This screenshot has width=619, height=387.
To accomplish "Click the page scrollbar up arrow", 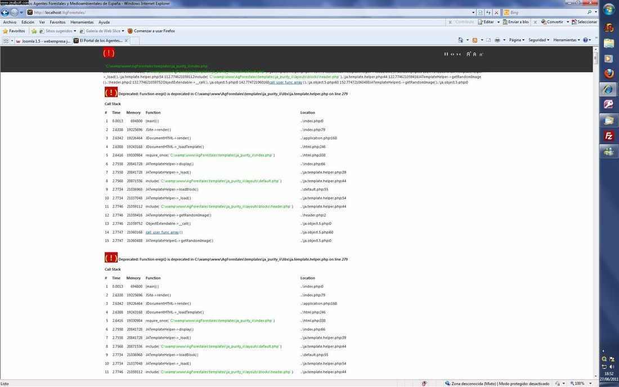I will coord(596,49).
